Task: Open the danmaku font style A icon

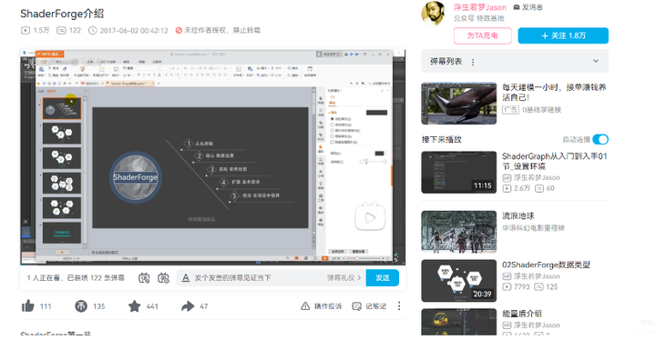Action: (186, 278)
